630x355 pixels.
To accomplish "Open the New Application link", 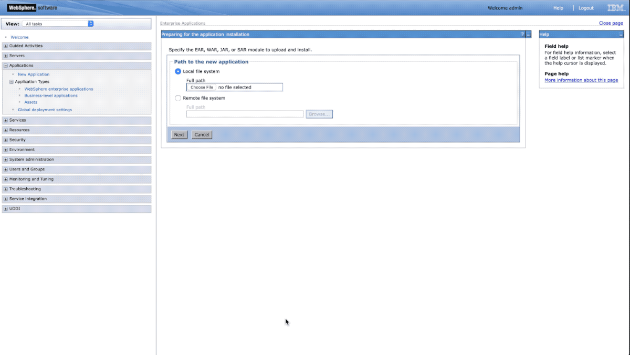I will [34, 74].
